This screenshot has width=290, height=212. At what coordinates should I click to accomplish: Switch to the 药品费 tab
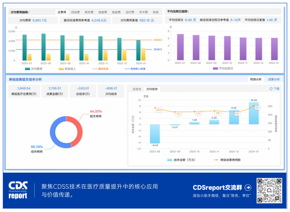[x=75, y=12]
